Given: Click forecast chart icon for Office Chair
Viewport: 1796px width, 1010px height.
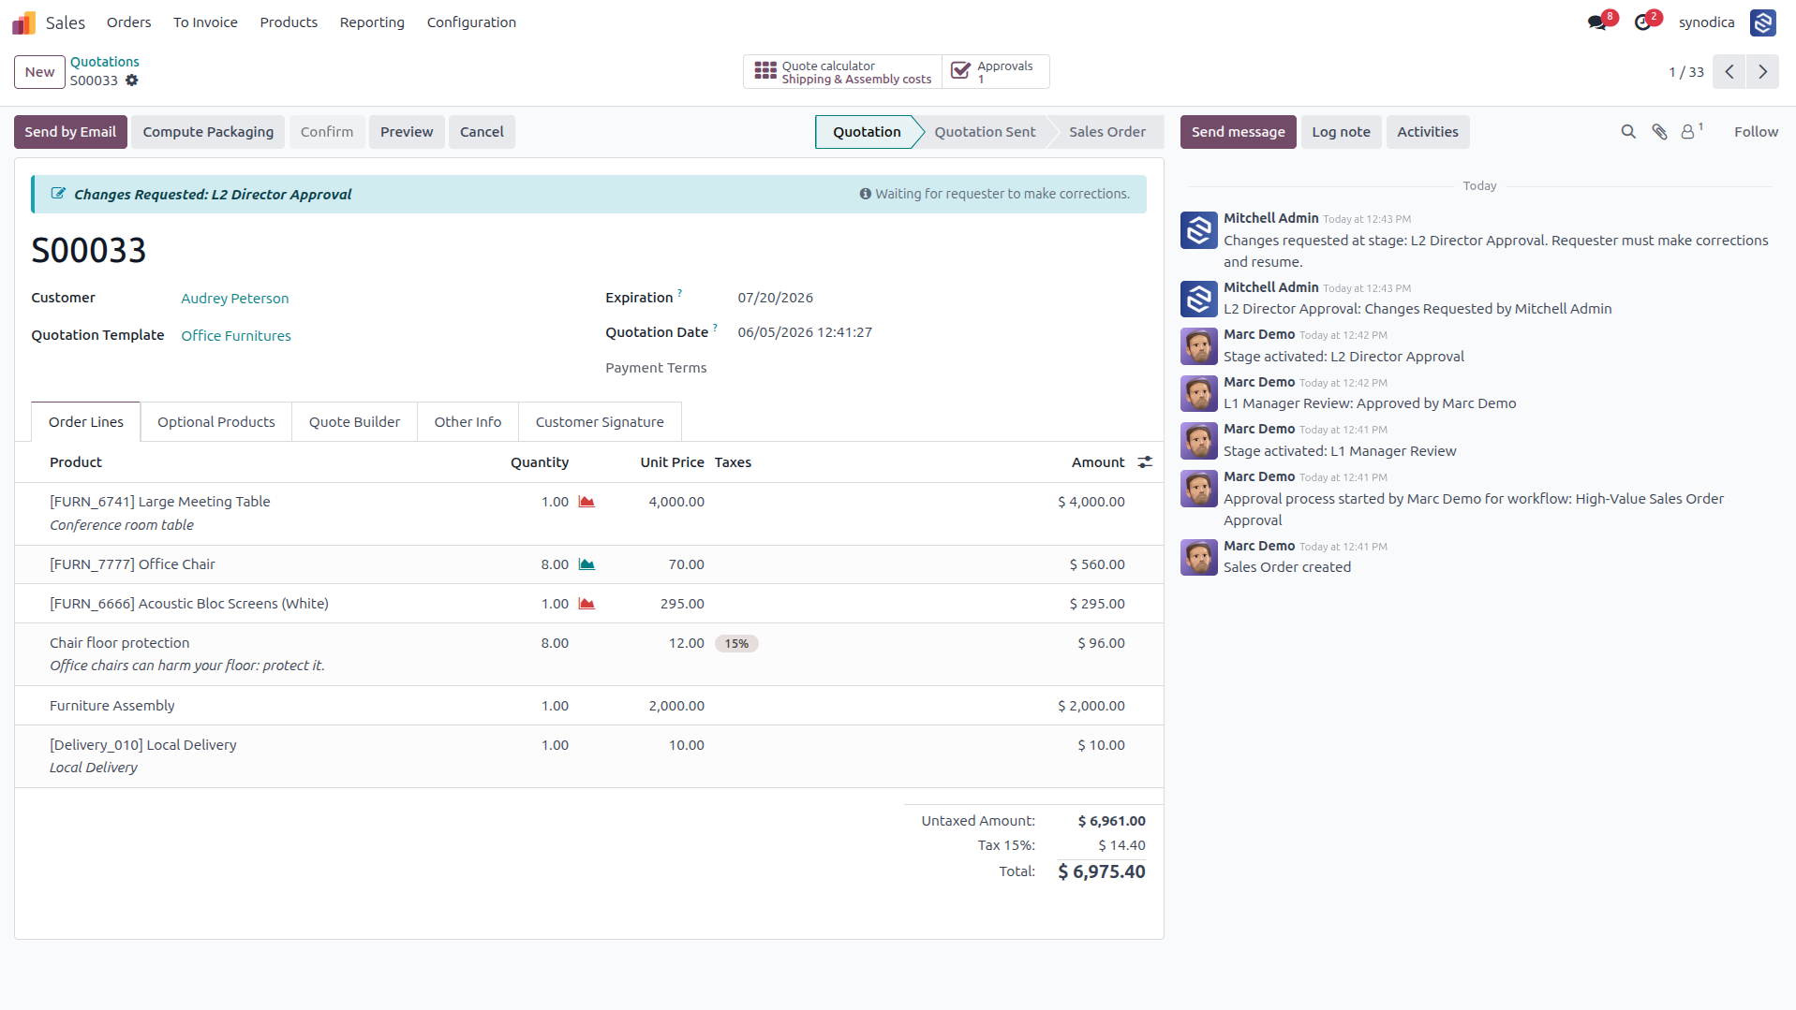Looking at the screenshot, I should pyautogui.click(x=586, y=564).
